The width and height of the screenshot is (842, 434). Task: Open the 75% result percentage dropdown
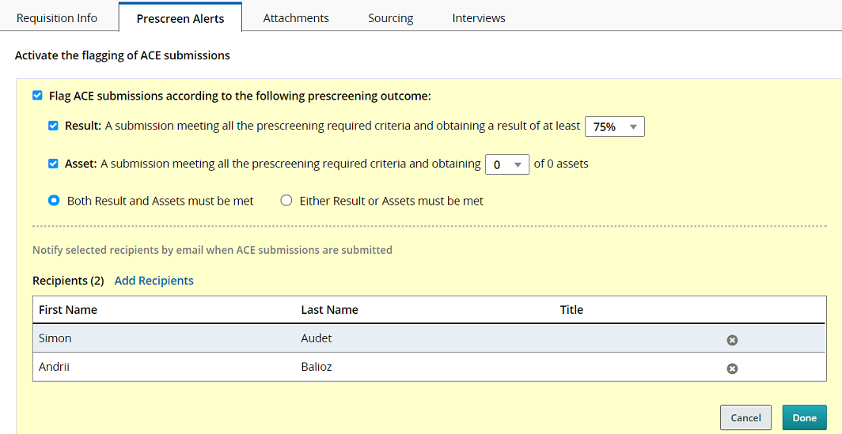click(x=614, y=126)
